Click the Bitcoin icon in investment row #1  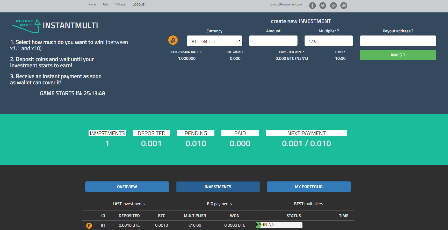89,226
